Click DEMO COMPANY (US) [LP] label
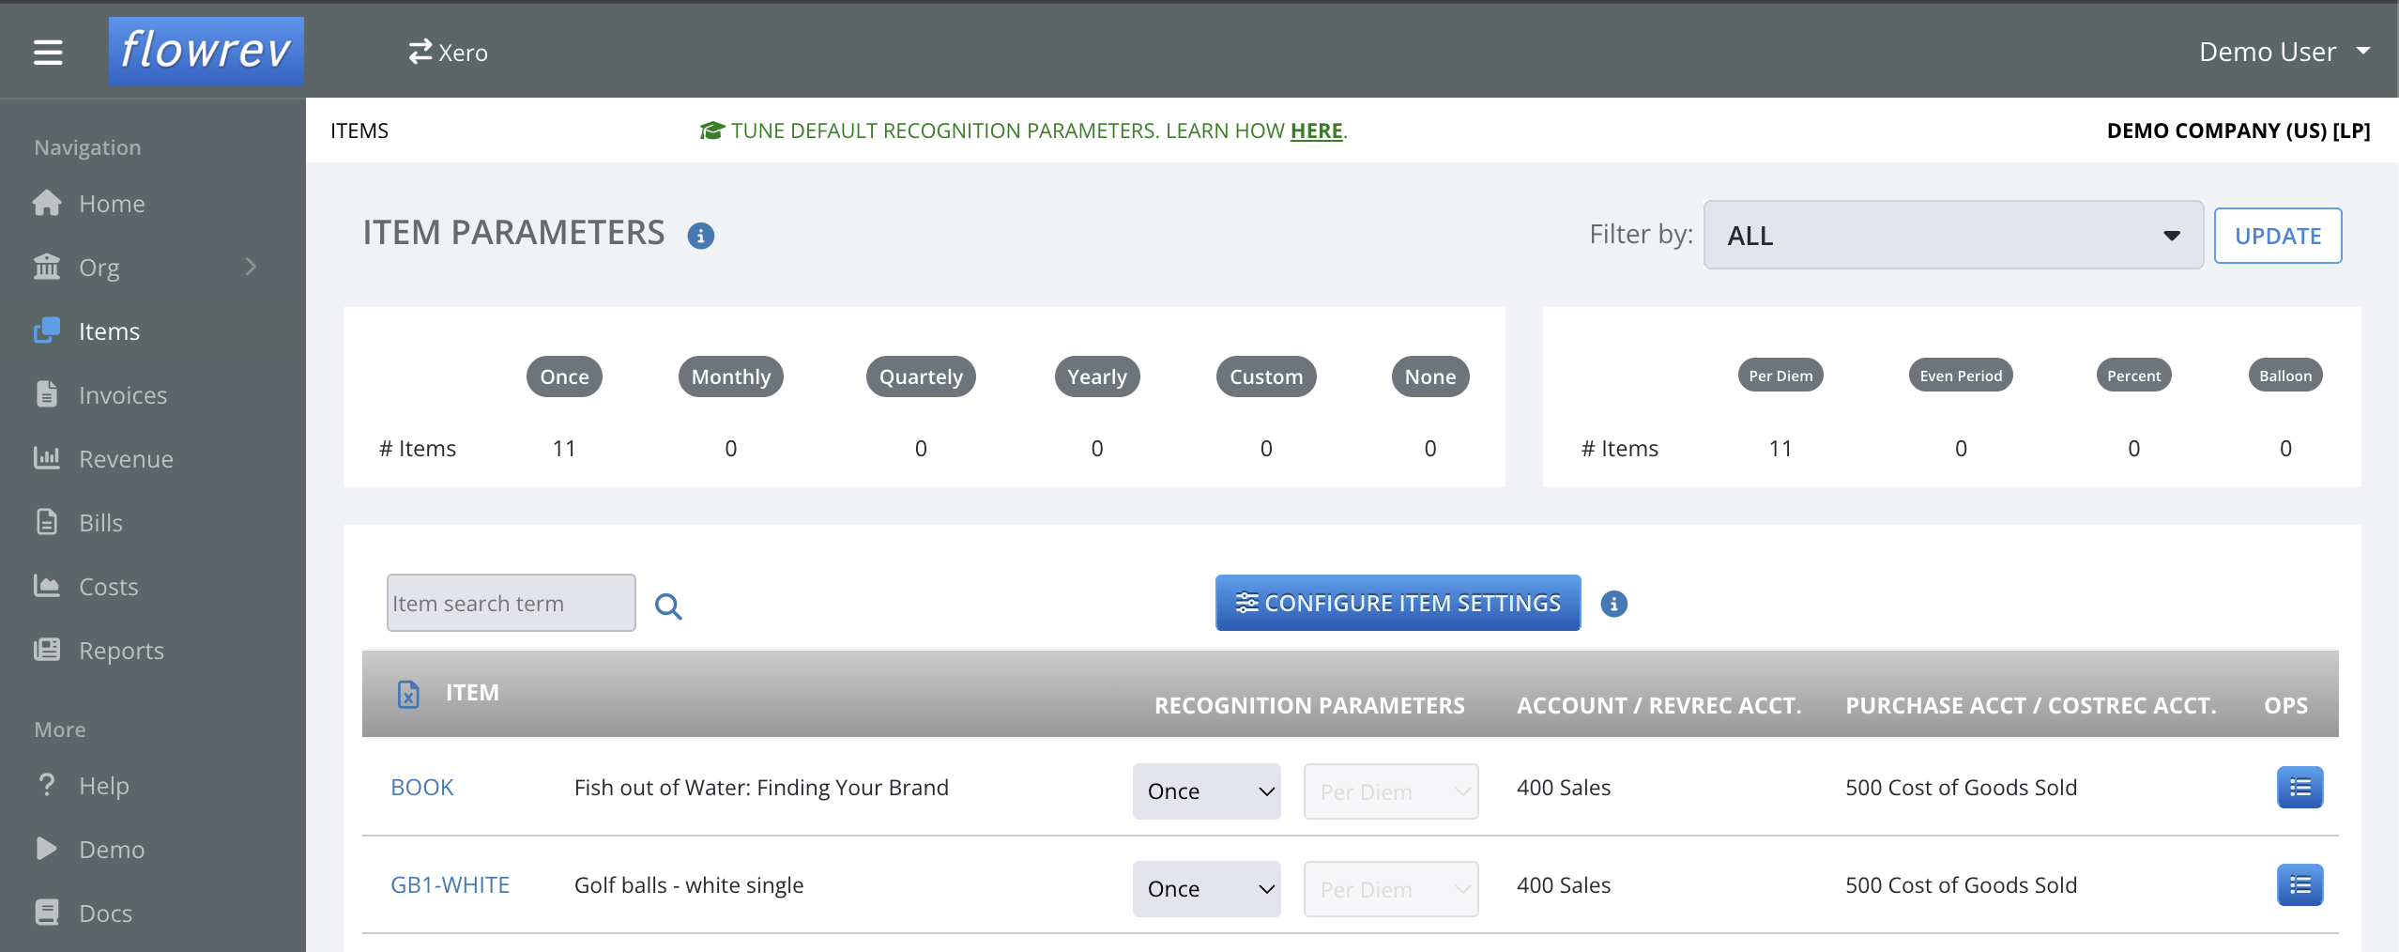This screenshot has width=2399, height=952. [2239, 131]
